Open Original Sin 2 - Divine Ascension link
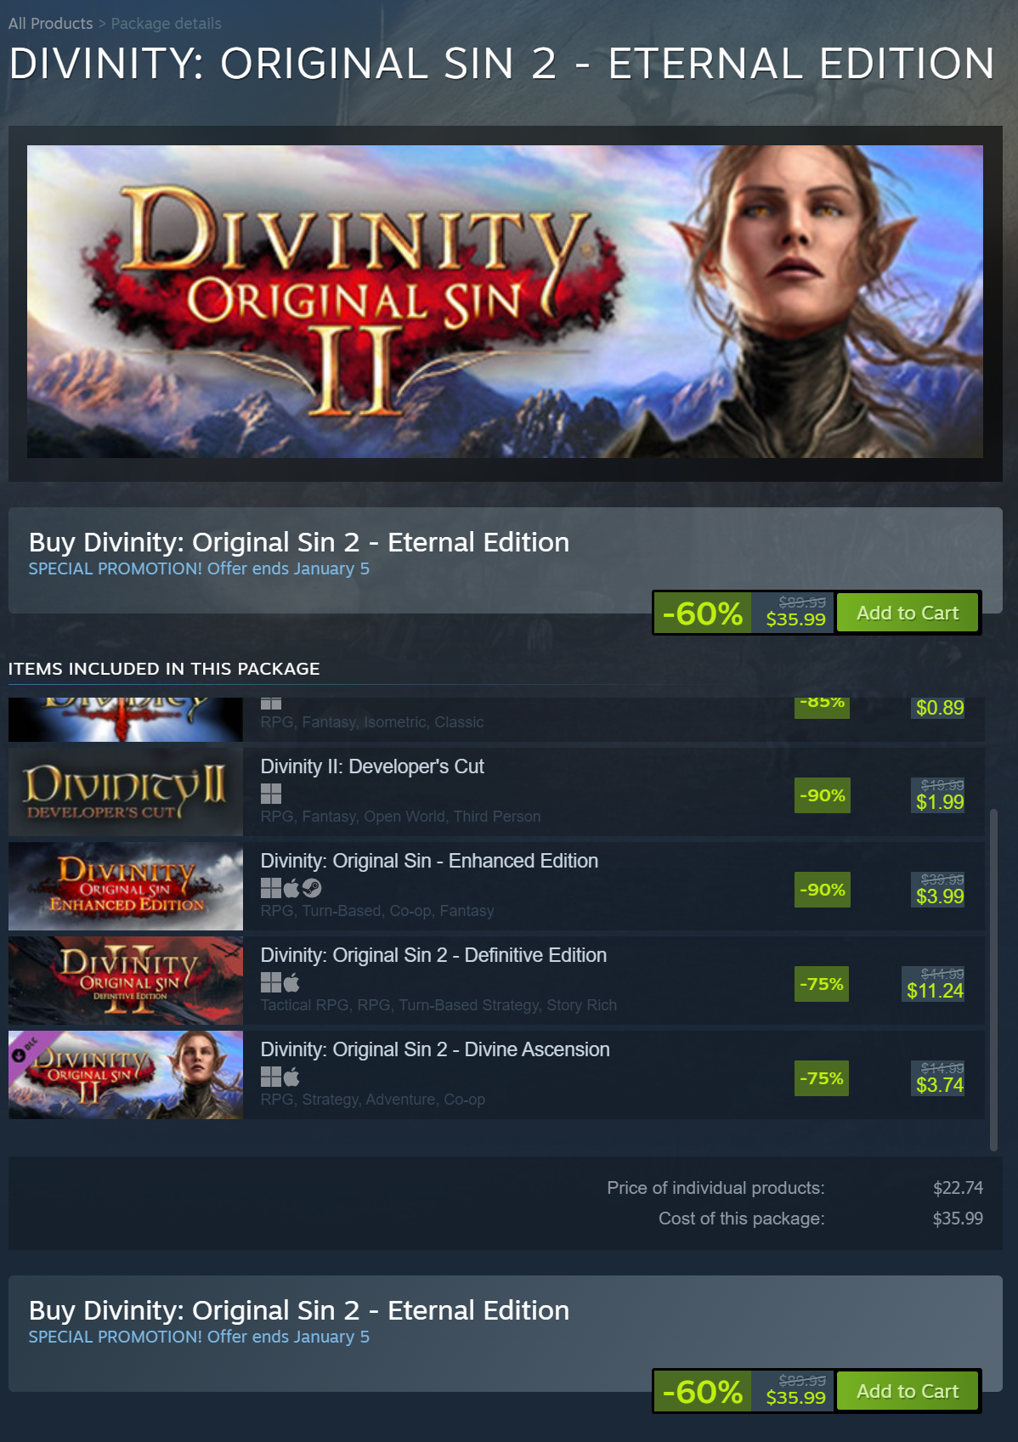1018x1442 pixels. coord(435,1049)
